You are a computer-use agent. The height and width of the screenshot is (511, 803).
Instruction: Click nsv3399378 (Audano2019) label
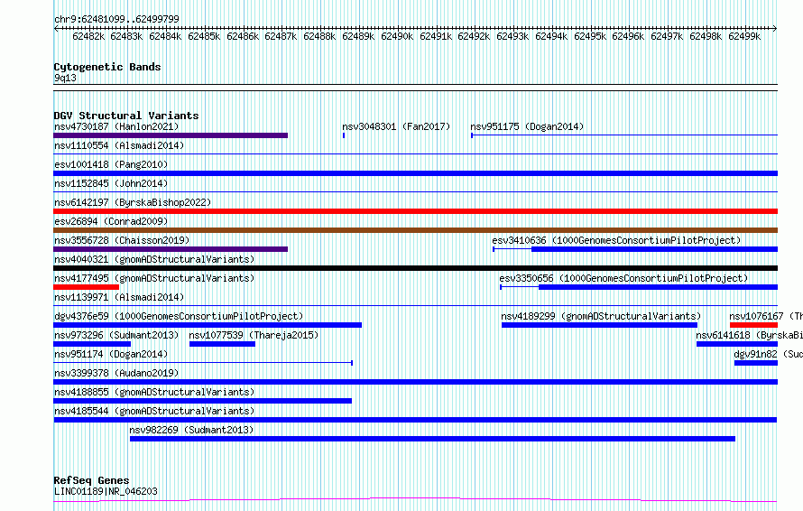(116, 373)
